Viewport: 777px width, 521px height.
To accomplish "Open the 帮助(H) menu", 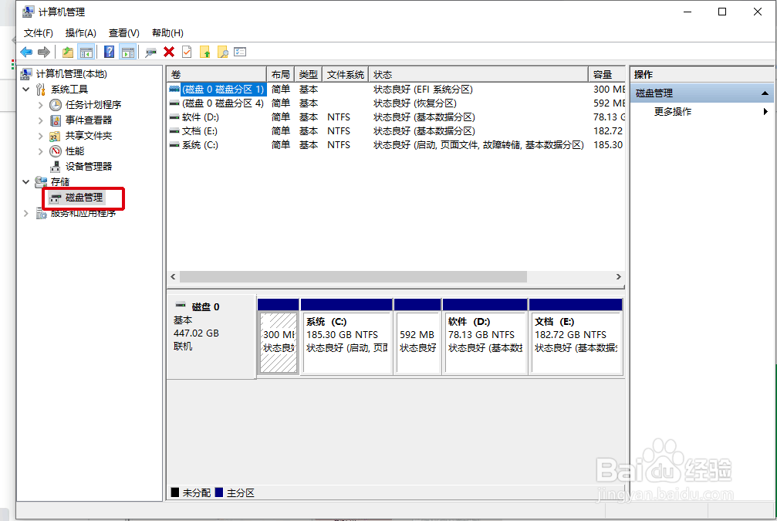I will coord(167,32).
